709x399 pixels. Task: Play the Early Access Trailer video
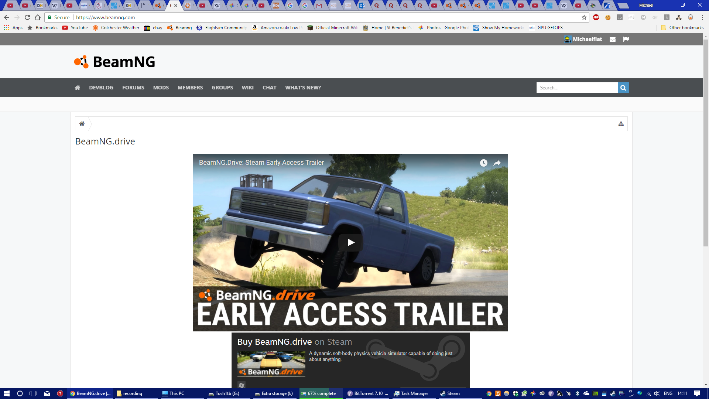click(x=351, y=242)
